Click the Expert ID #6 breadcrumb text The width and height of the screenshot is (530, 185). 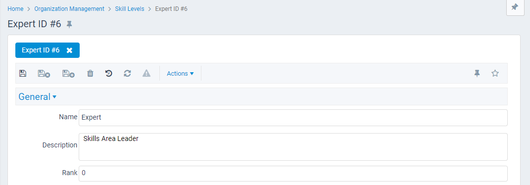(171, 9)
